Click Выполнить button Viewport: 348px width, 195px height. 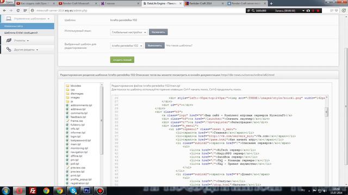point(154,45)
